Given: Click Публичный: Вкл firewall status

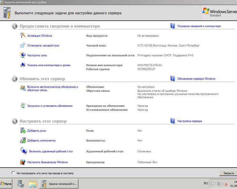Looking at the screenshot, I should pyautogui.click(x=147, y=162).
